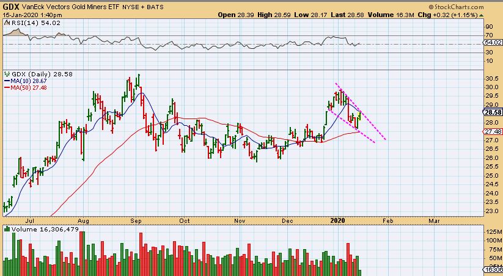The height and width of the screenshot is (276, 503).
Task: Click the Aug label on date axis
Action: (x=83, y=221)
